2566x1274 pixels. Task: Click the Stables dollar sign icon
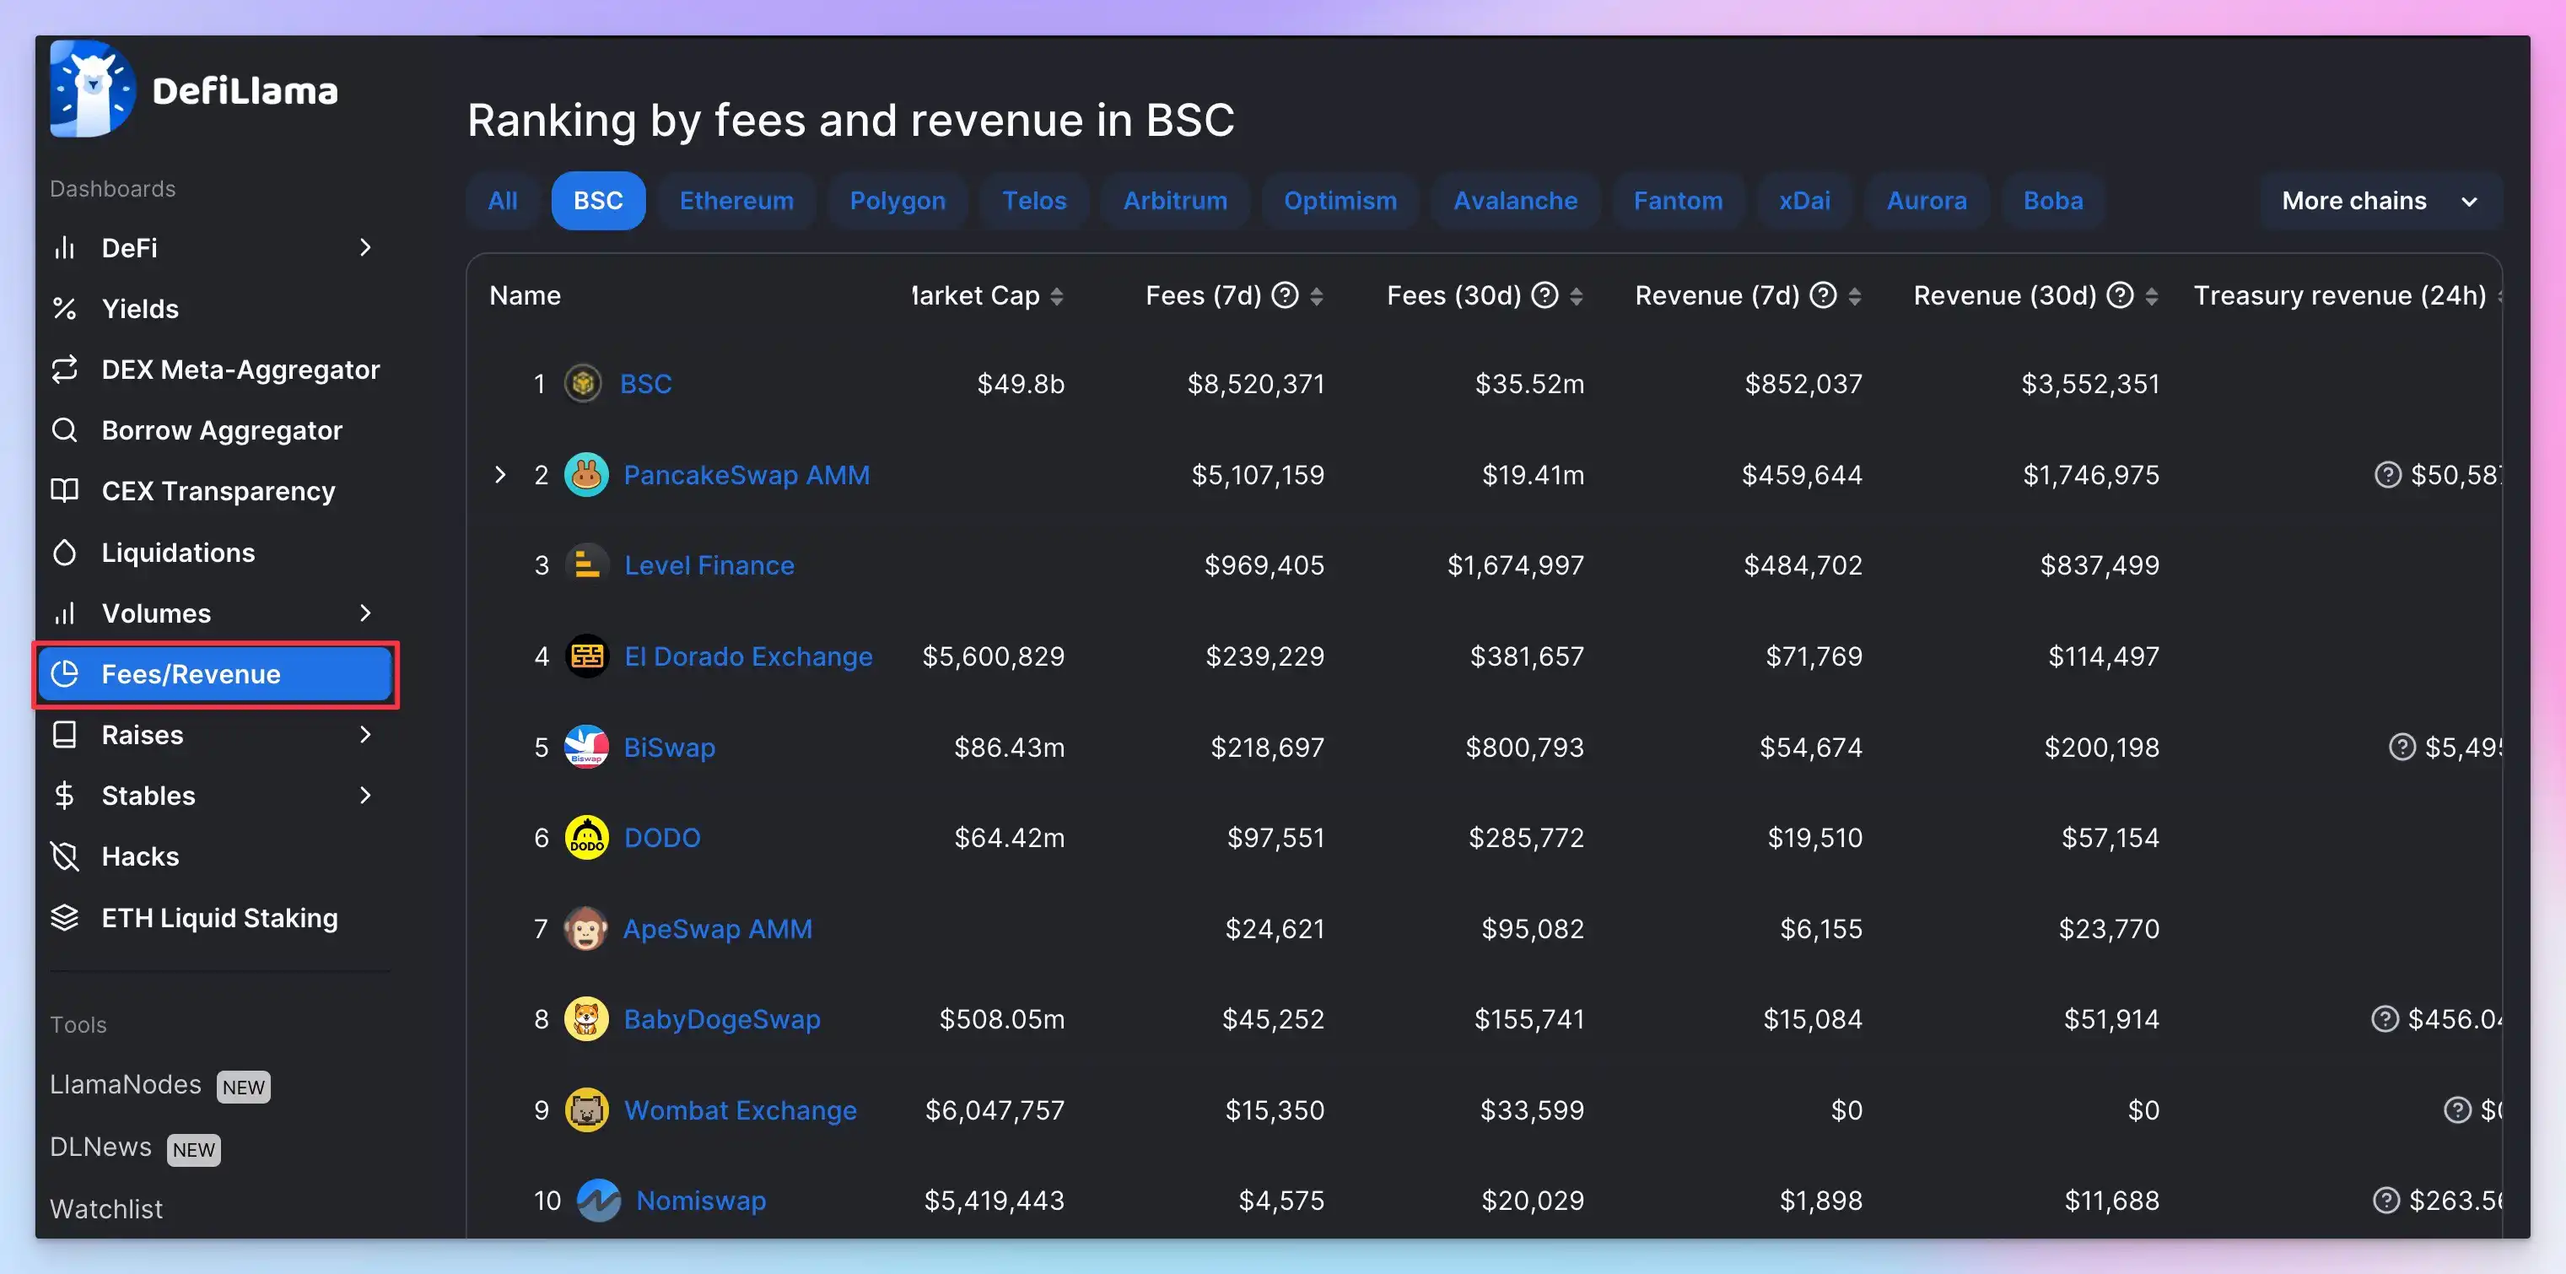(65, 795)
